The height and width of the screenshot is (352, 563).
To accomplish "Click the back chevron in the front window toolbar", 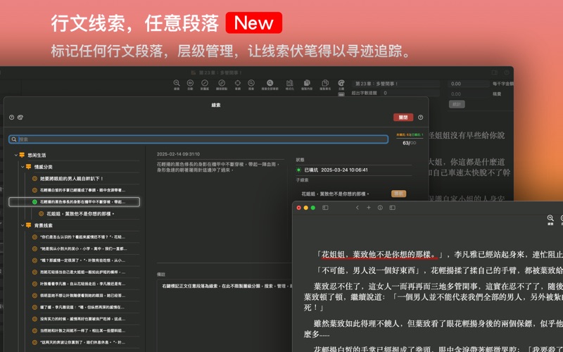I will click(358, 208).
